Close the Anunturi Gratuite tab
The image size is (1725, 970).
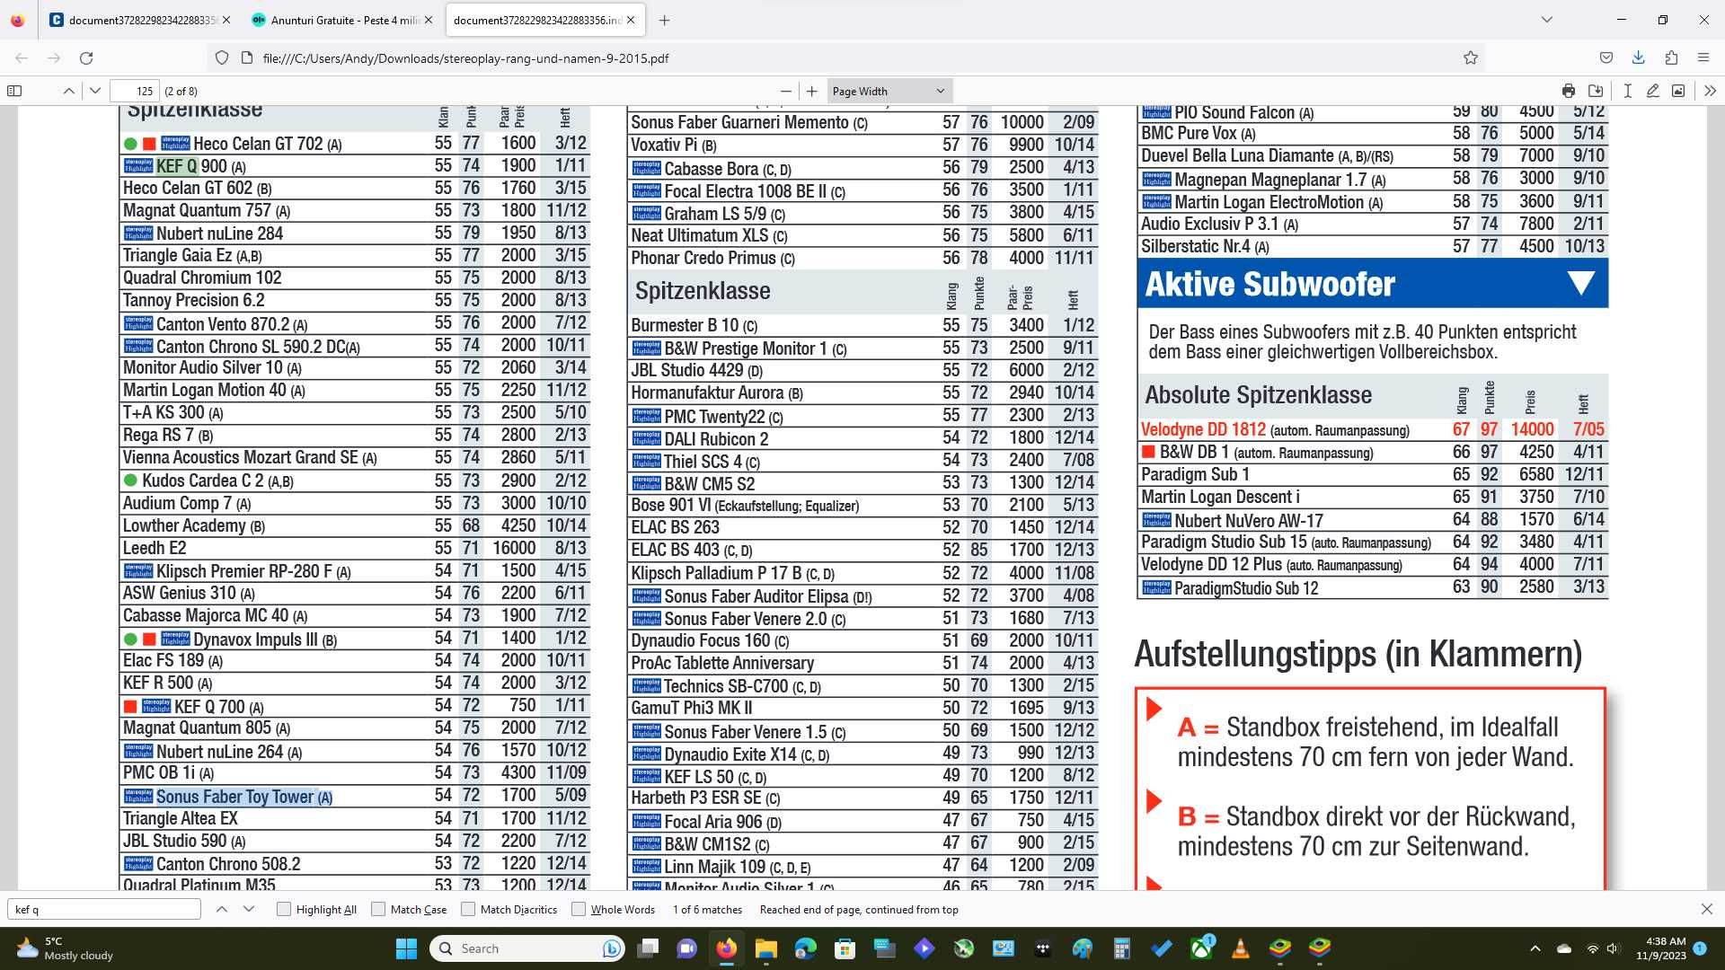click(429, 20)
